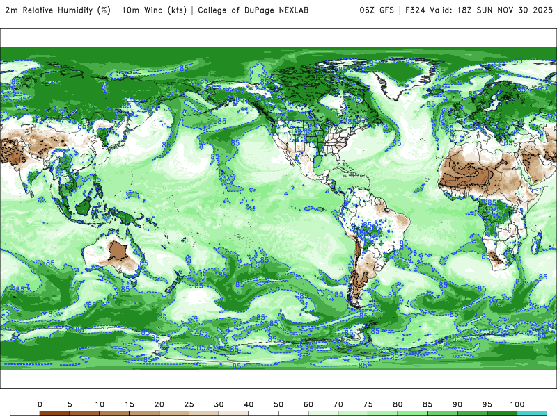This screenshot has height=417, width=557.
Task: Select the 90–95 green legend swatch
Action: point(473,414)
